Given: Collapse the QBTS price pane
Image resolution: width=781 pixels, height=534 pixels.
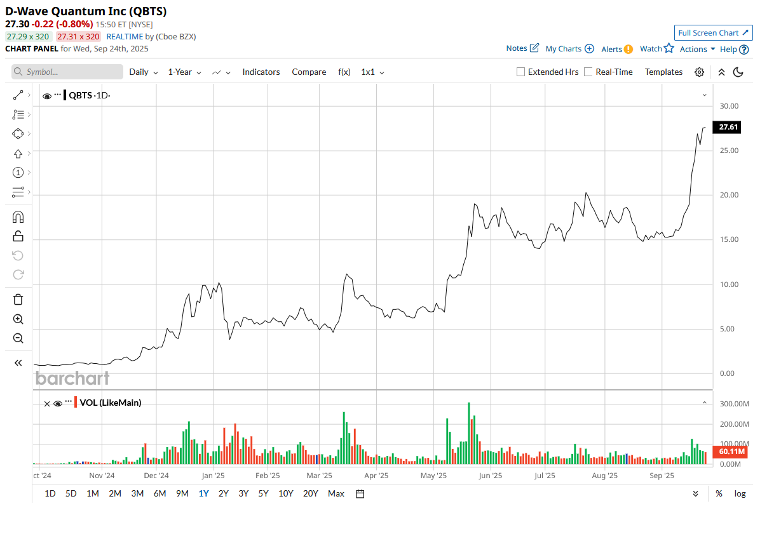Looking at the screenshot, I should pyautogui.click(x=704, y=95).
